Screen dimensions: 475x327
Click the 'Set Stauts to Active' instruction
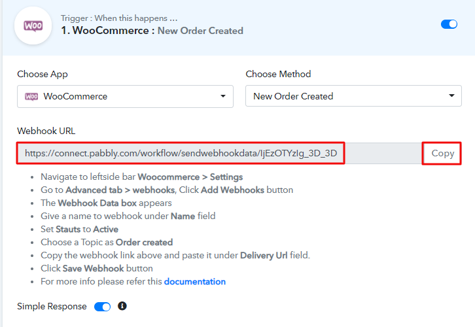click(x=79, y=229)
